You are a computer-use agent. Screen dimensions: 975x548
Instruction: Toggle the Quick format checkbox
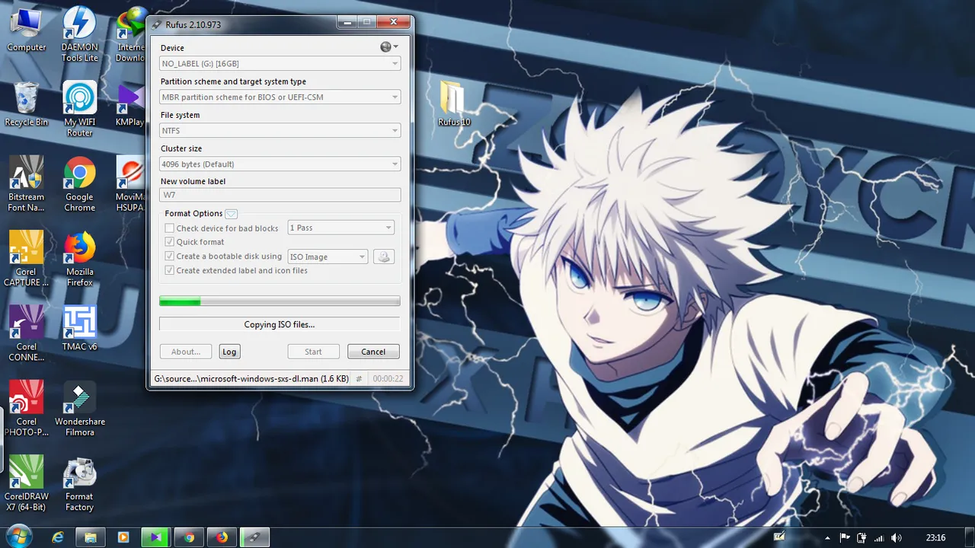click(x=170, y=242)
